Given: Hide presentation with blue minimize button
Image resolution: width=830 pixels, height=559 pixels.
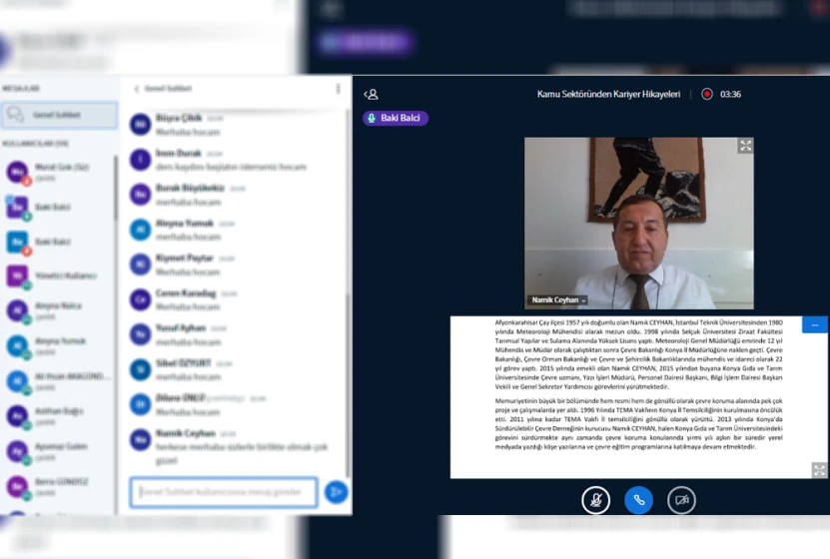Looking at the screenshot, I should coord(815,325).
